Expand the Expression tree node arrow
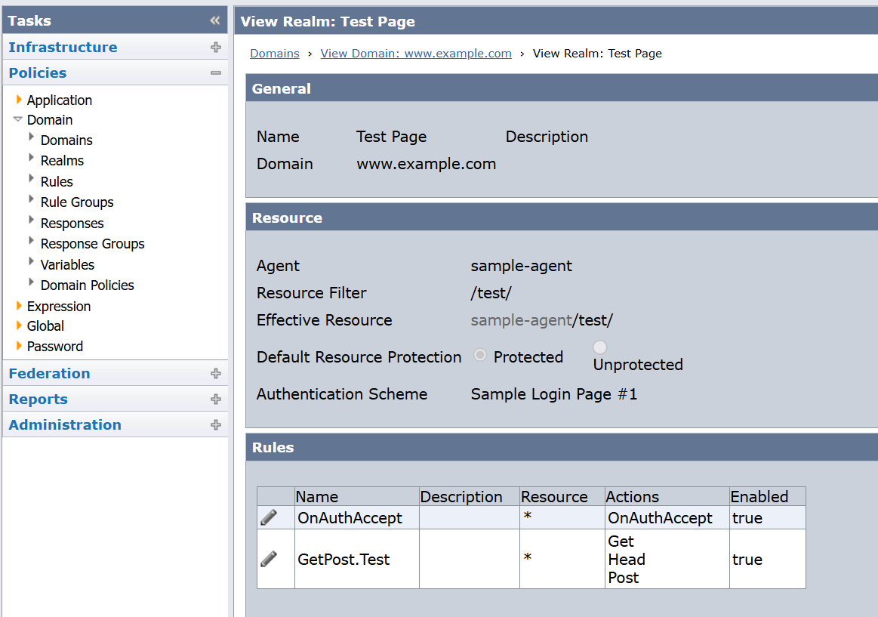This screenshot has width=878, height=617. click(x=19, y=306)
